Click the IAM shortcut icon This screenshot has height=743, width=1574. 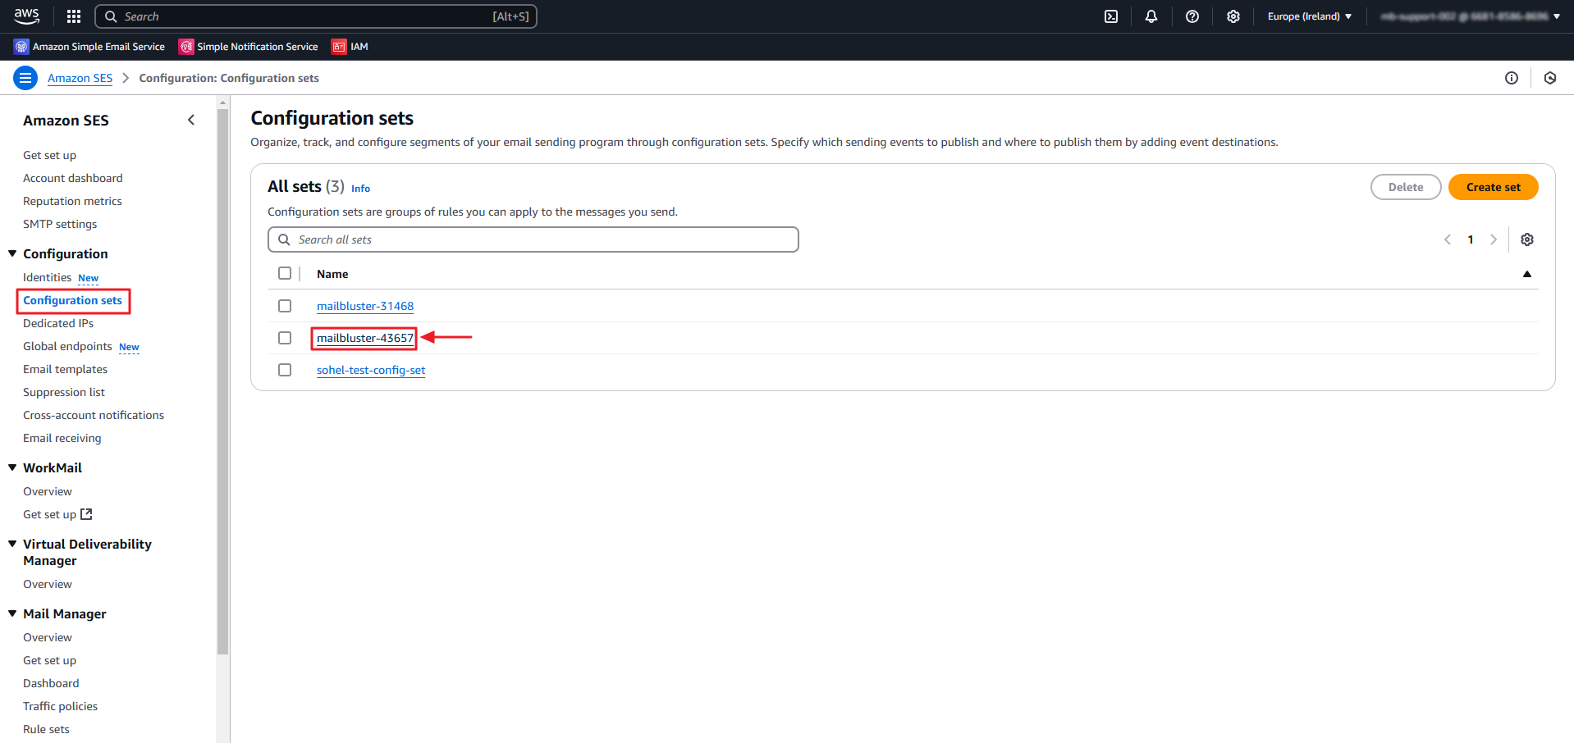point(339,47)
